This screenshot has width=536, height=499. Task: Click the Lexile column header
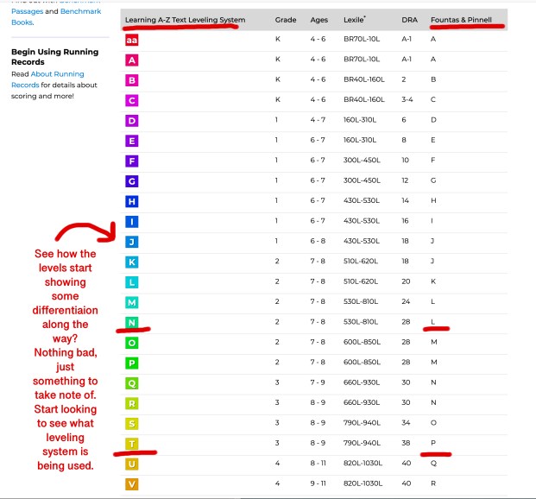[x=356, y=19]
